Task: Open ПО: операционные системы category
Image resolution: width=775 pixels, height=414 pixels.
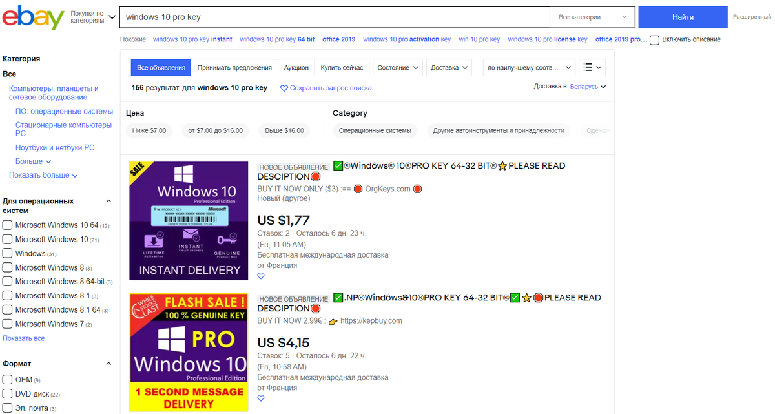Action: [64, 111]
